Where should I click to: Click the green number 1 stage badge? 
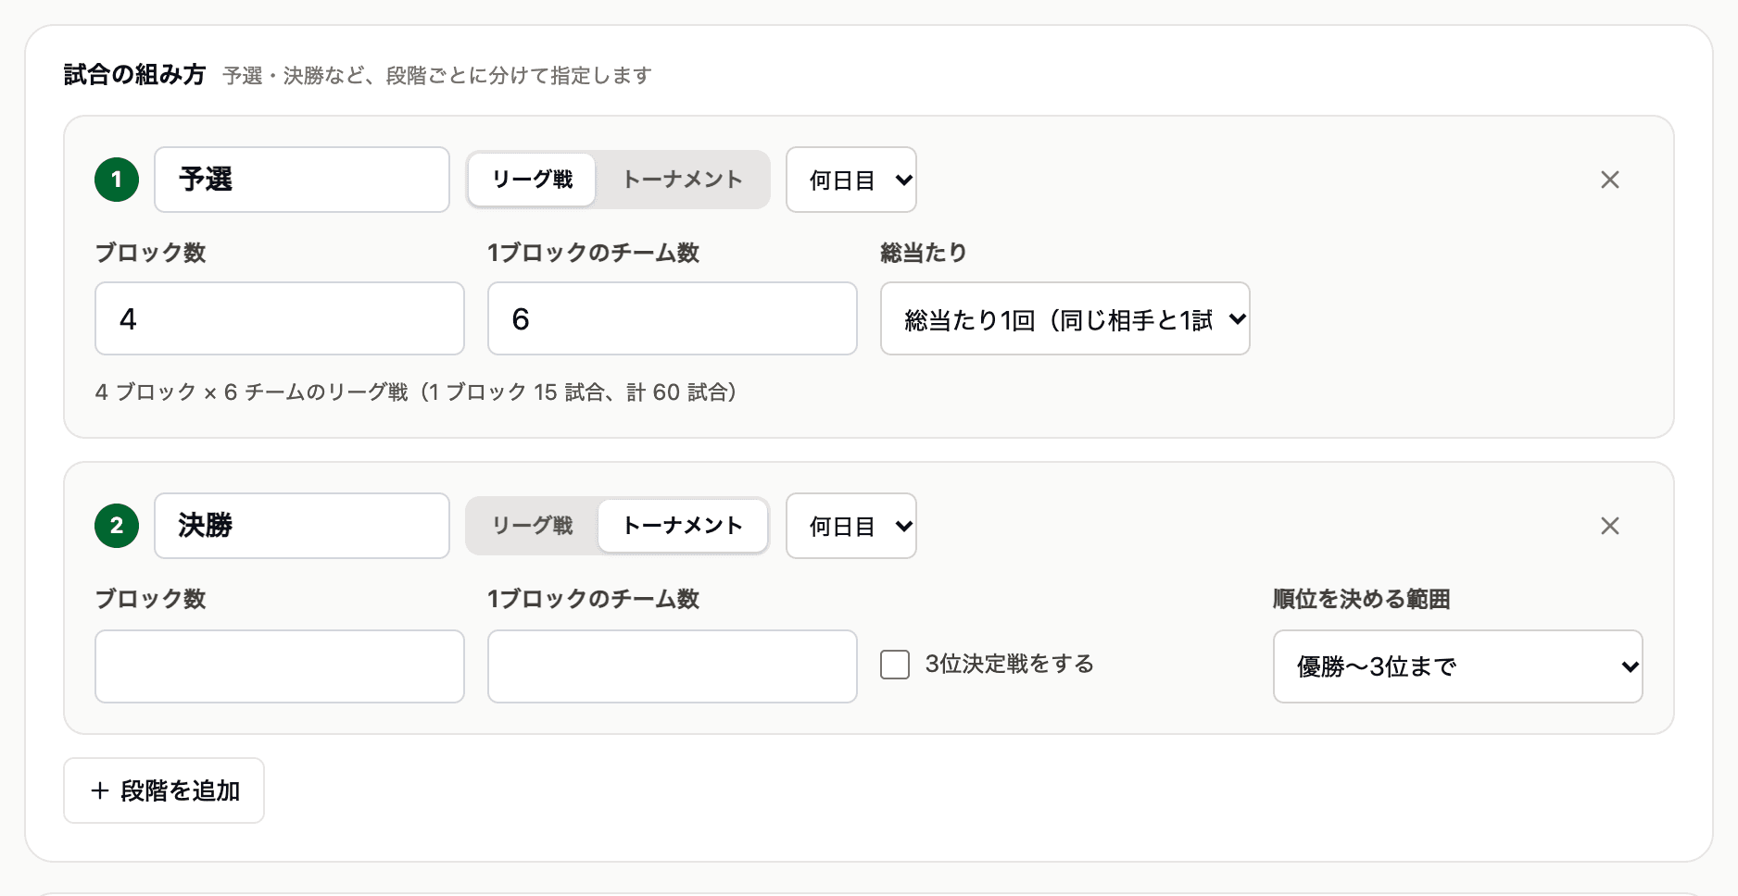[117, 180]
